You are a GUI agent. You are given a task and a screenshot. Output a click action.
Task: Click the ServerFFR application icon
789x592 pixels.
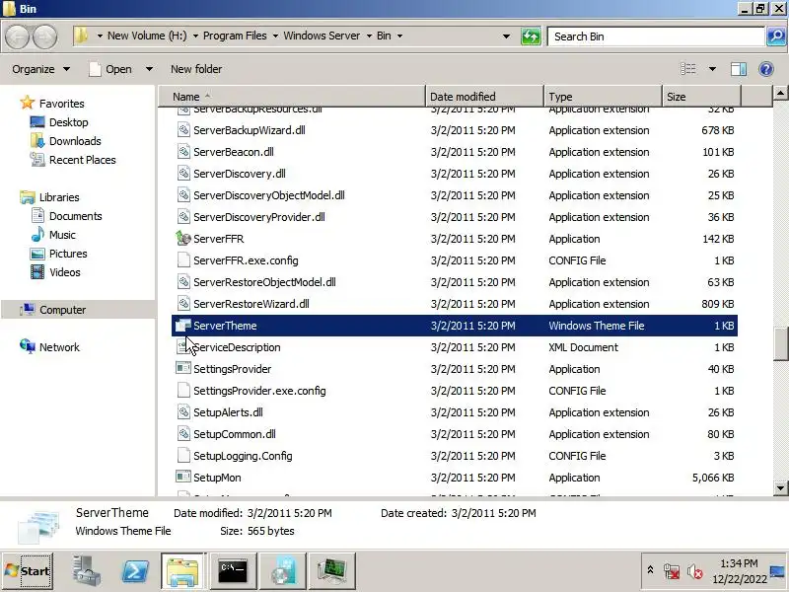[183, 239]
